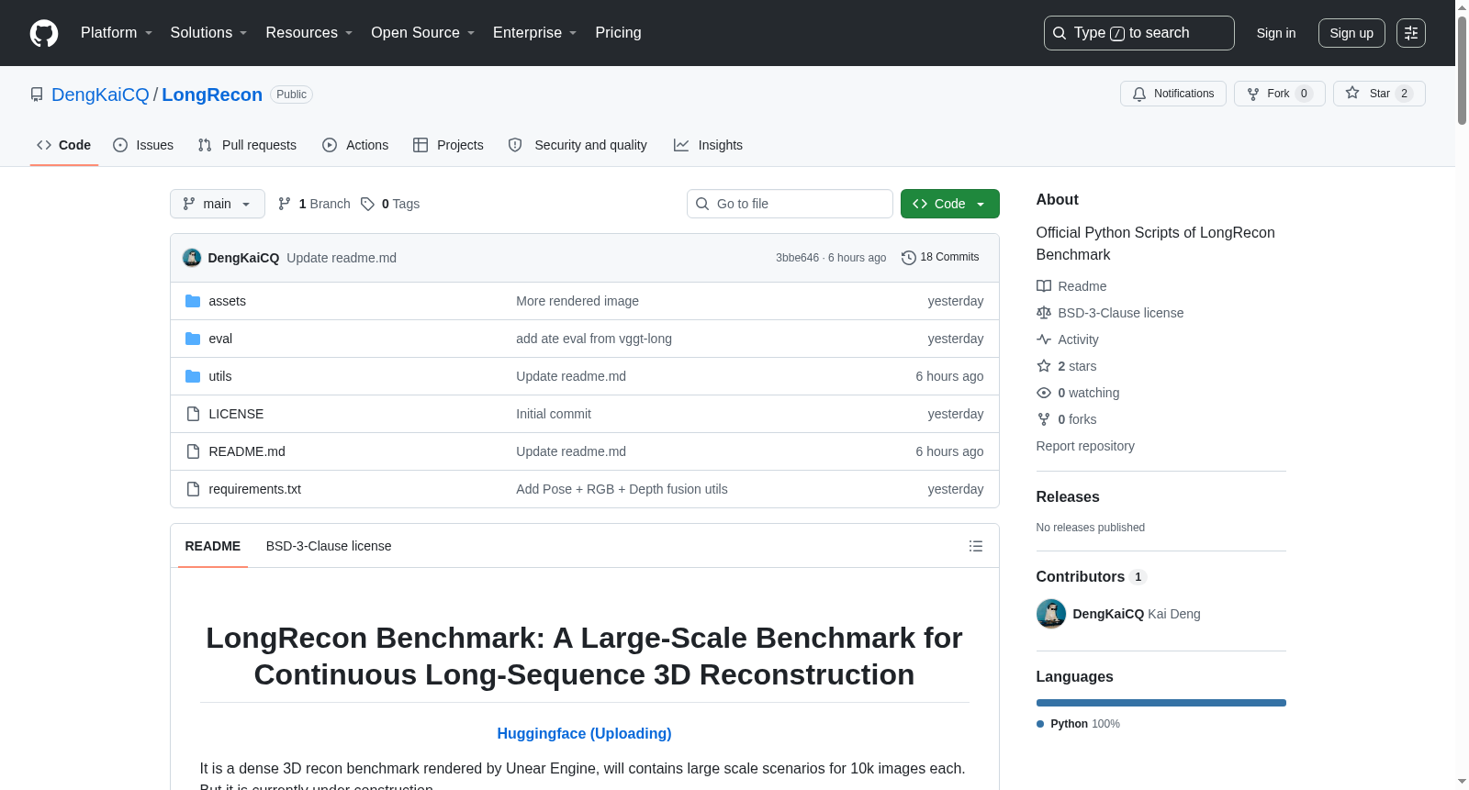This screenshot has width=1469, height=790.
Task: Expand the Platform menu
Action: tap(117, 33)
